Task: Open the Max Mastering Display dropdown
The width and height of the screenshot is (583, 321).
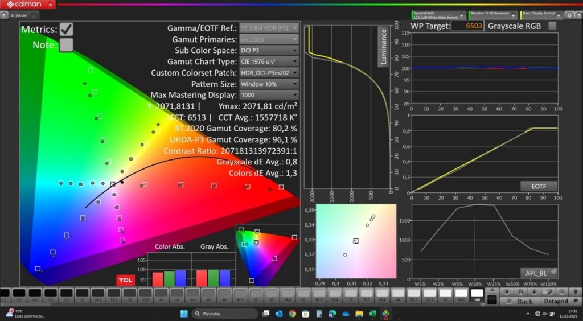Action: (x=269, y=94)
